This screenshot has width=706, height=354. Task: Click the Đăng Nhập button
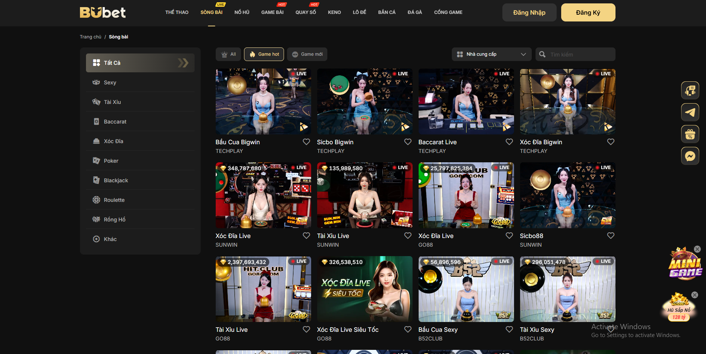click(x=529, y=12)
